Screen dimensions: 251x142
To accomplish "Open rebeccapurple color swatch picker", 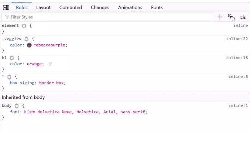I will pyautogui.click(x=29, y=45).
